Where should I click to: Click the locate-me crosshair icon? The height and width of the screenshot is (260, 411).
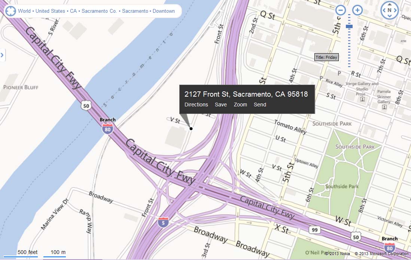tap(10, 11)
